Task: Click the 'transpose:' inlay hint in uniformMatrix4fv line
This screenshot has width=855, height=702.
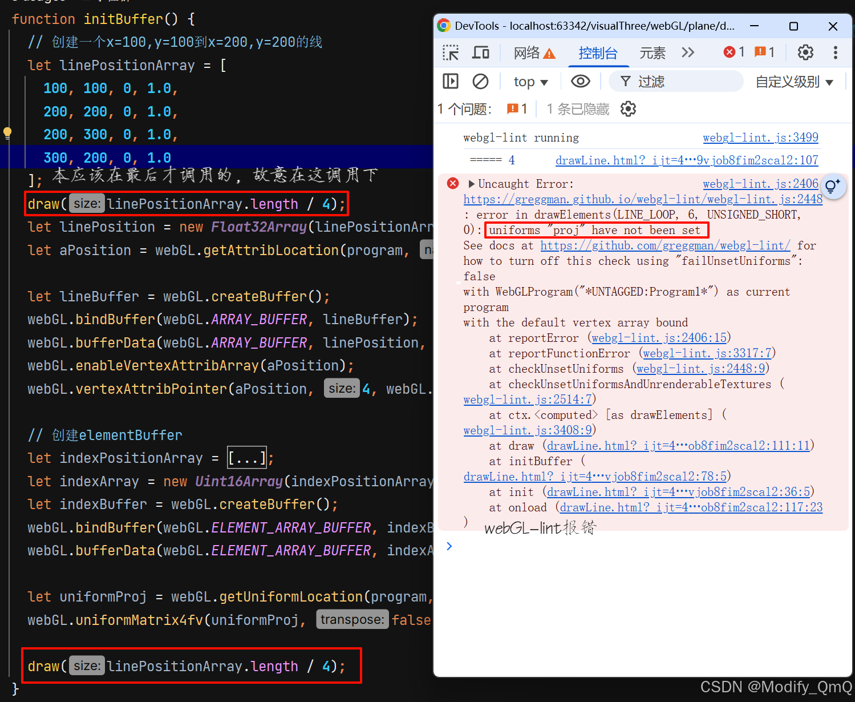Action: (352, 620)
